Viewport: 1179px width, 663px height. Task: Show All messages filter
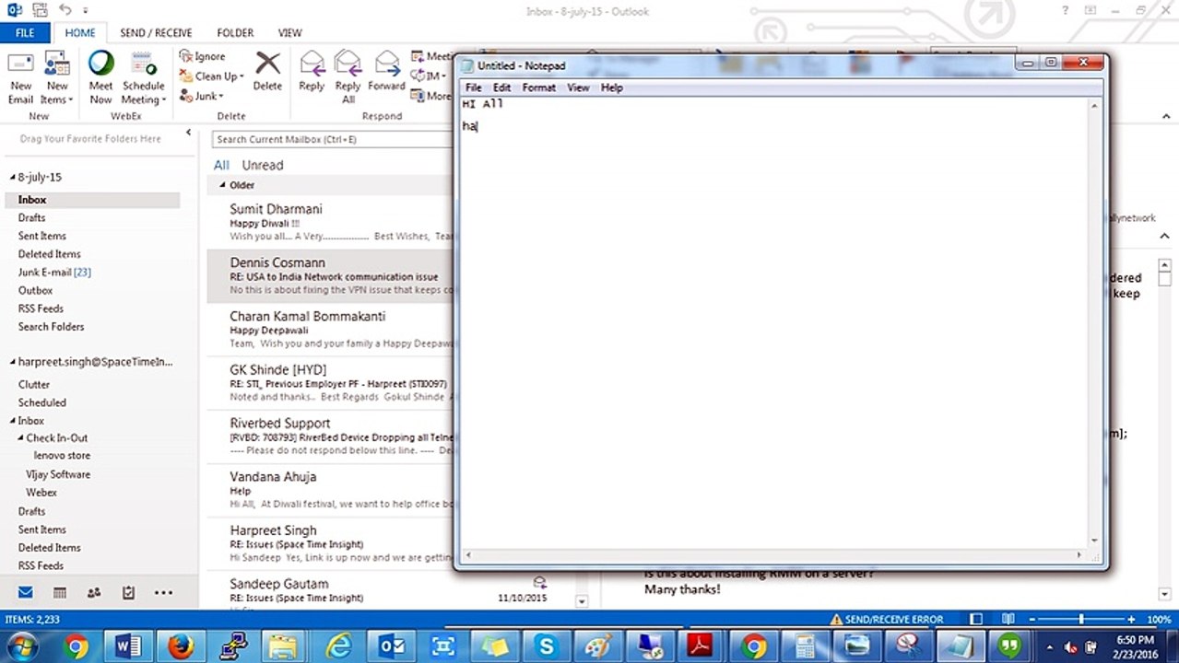click(221, 165)
